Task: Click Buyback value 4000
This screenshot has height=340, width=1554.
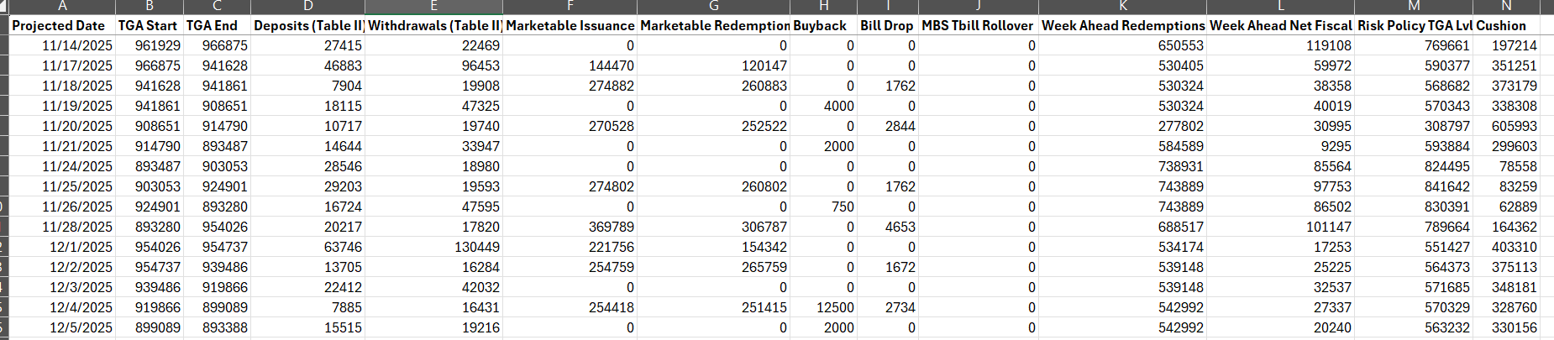Action: click(824, 106)
